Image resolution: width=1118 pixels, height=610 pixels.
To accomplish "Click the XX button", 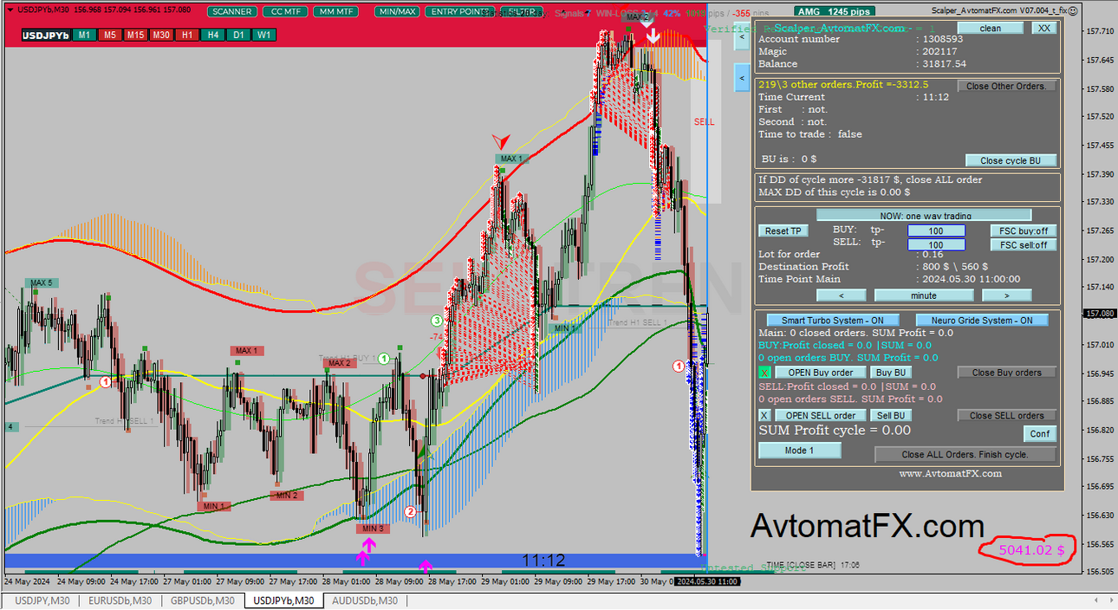I will (x=1043, y=28).
